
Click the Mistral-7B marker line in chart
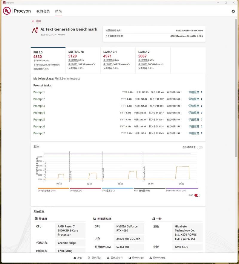pyautogui.click(x=70, y=166)
